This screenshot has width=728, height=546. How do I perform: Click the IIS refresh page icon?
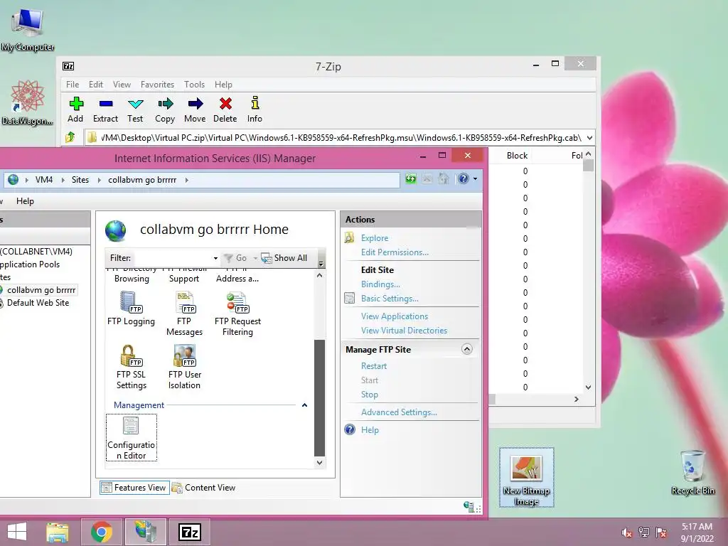410,179
